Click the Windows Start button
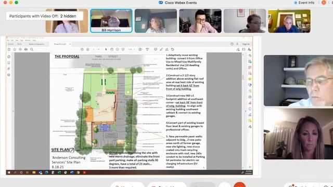333x187 pixels. point(9,172)
